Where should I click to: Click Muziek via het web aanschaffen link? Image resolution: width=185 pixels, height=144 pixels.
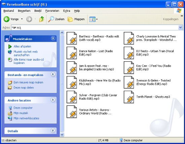pyautogui.click(x=26, y=53)
